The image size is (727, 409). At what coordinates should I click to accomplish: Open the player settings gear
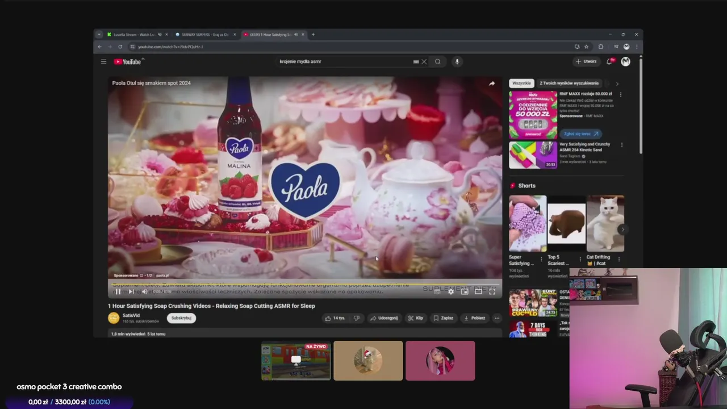point(451,291)
